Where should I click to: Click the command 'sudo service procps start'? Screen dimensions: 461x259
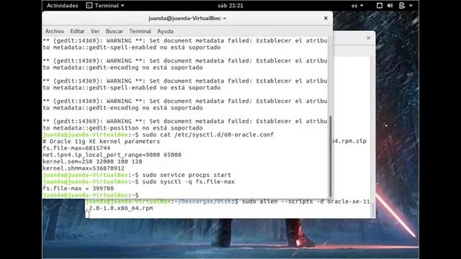pyautogui.click(x=187, y=175)
